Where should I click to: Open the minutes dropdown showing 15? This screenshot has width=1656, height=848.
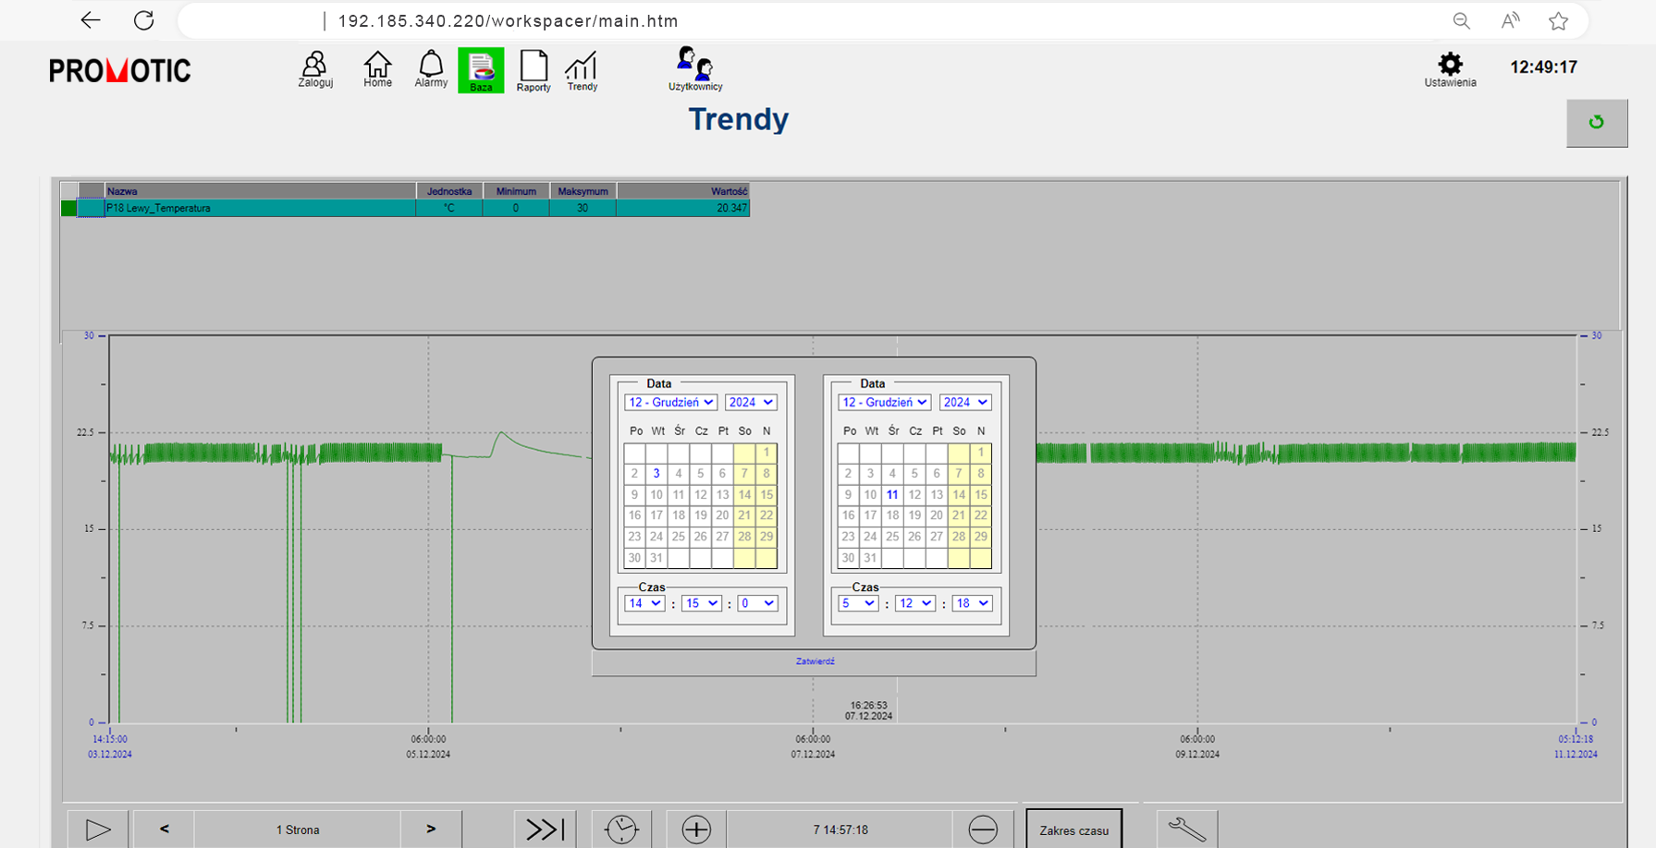click(702, 602)
